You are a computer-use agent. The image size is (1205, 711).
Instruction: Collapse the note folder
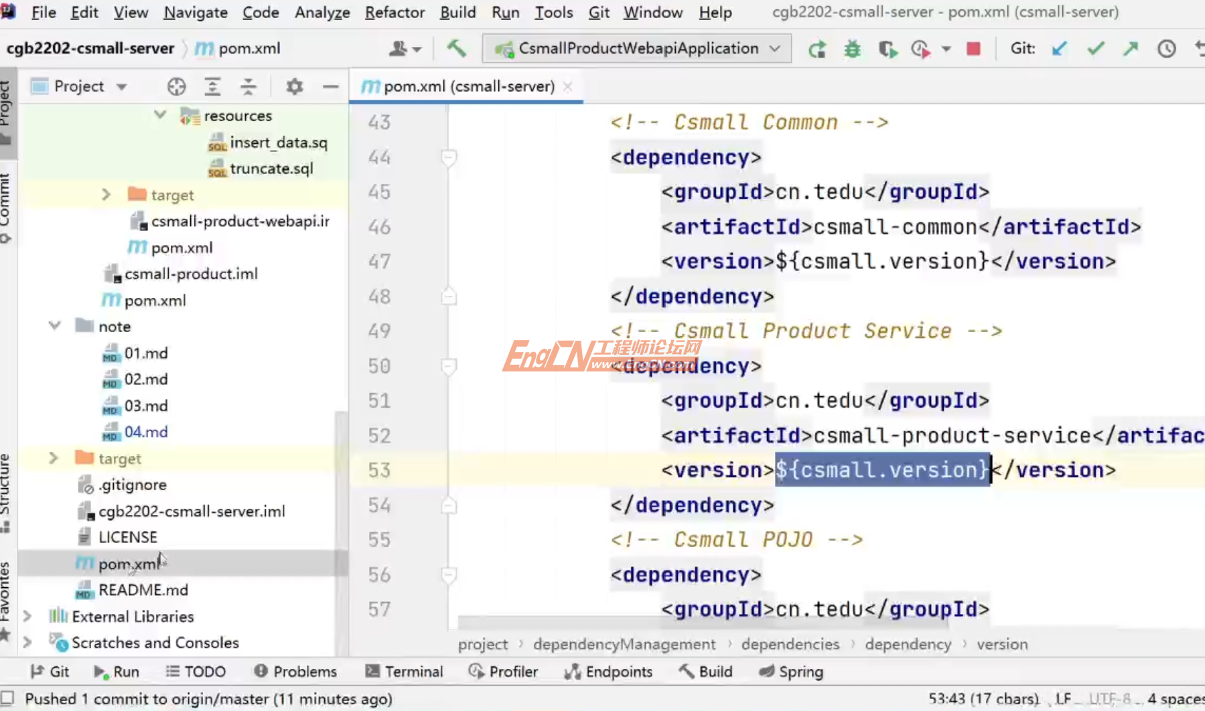click(x=55, y=326)
